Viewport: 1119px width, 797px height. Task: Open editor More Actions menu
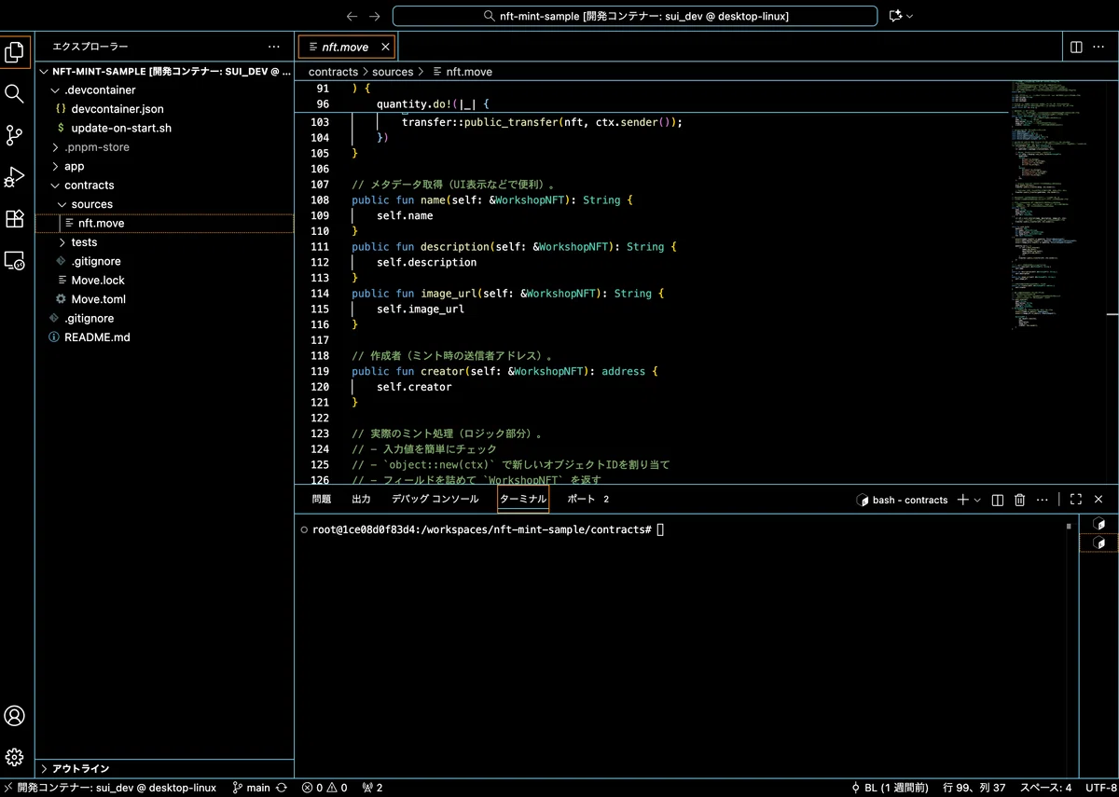pos(1100,47)
